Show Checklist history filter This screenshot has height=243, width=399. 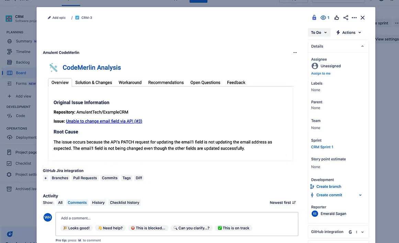pyautogui.click(x=124, y=203)
